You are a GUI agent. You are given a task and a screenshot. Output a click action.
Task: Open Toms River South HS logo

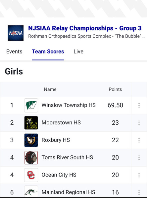(x=31, y=158)
